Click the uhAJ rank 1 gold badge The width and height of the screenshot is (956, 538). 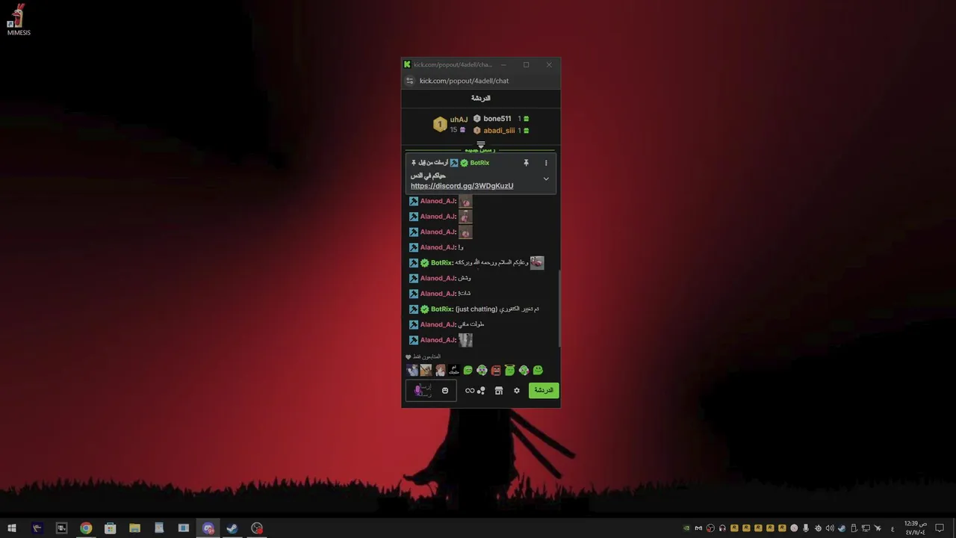(x=440, y=124)
